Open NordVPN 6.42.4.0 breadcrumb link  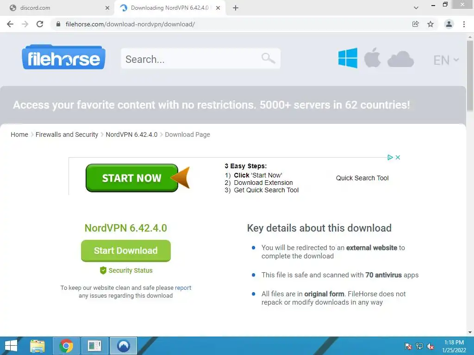131,135
